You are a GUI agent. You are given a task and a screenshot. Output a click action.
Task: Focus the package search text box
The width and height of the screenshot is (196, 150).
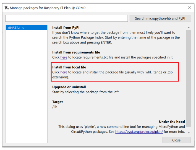66,18
